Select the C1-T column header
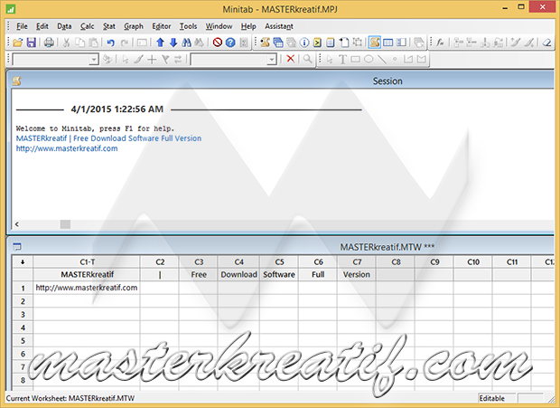 pos(87,262)
